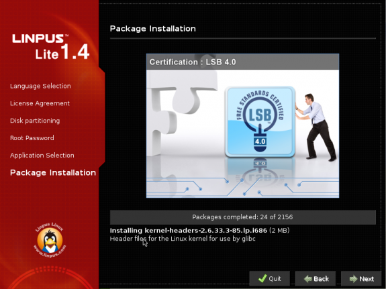Click the packages completed progress bar
The image size is (386, 289).
pos(243,217)
